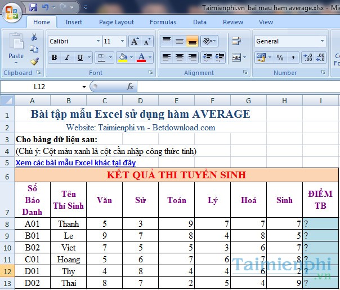Toggle Underline formatting
The image size is (340, 290).
point(80,58)
